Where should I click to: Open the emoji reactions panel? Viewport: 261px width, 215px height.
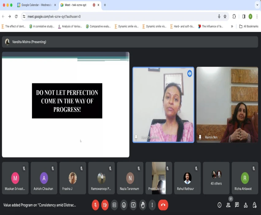(124, 205)
